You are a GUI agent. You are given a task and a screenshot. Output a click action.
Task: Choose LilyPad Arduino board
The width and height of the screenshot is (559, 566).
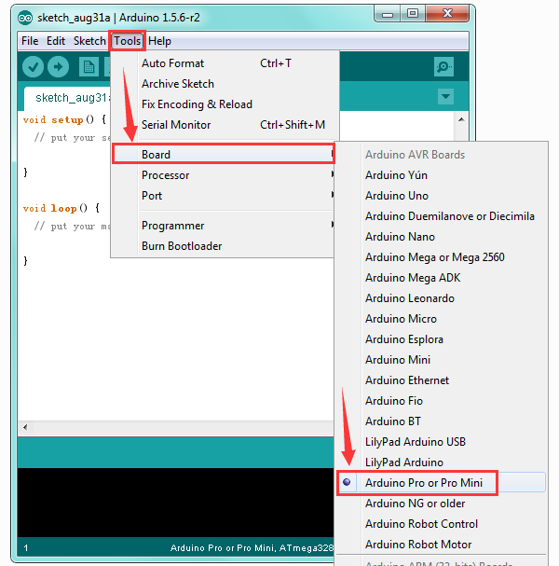(x=441, y=462)
